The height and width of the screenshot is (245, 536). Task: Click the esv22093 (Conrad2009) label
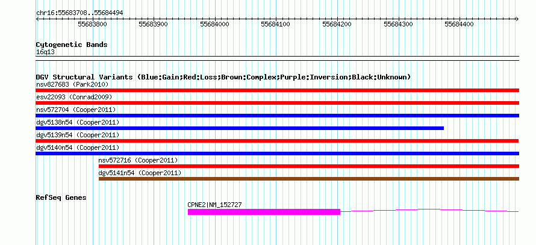pos(74,97)
